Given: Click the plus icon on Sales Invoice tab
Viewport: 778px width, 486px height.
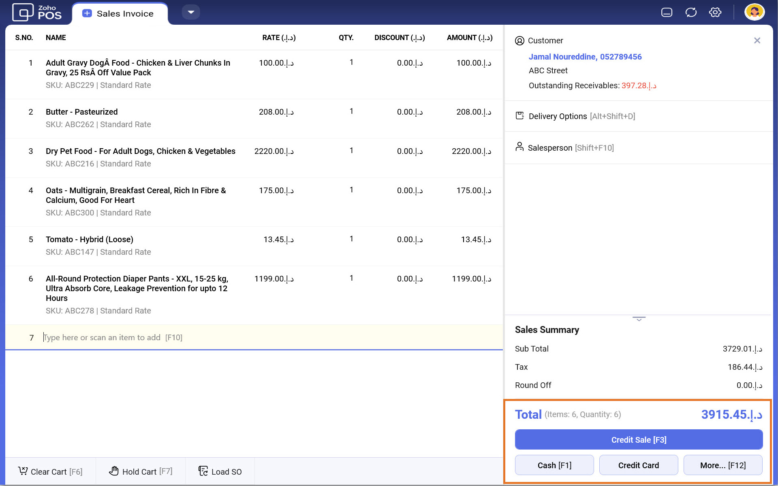Looking at the screenshot, I should click(x=87, y=13).
